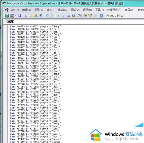144x143 pixels.
Task: Click the code line with pinyin = "huang"
Action: coord(36,142)
